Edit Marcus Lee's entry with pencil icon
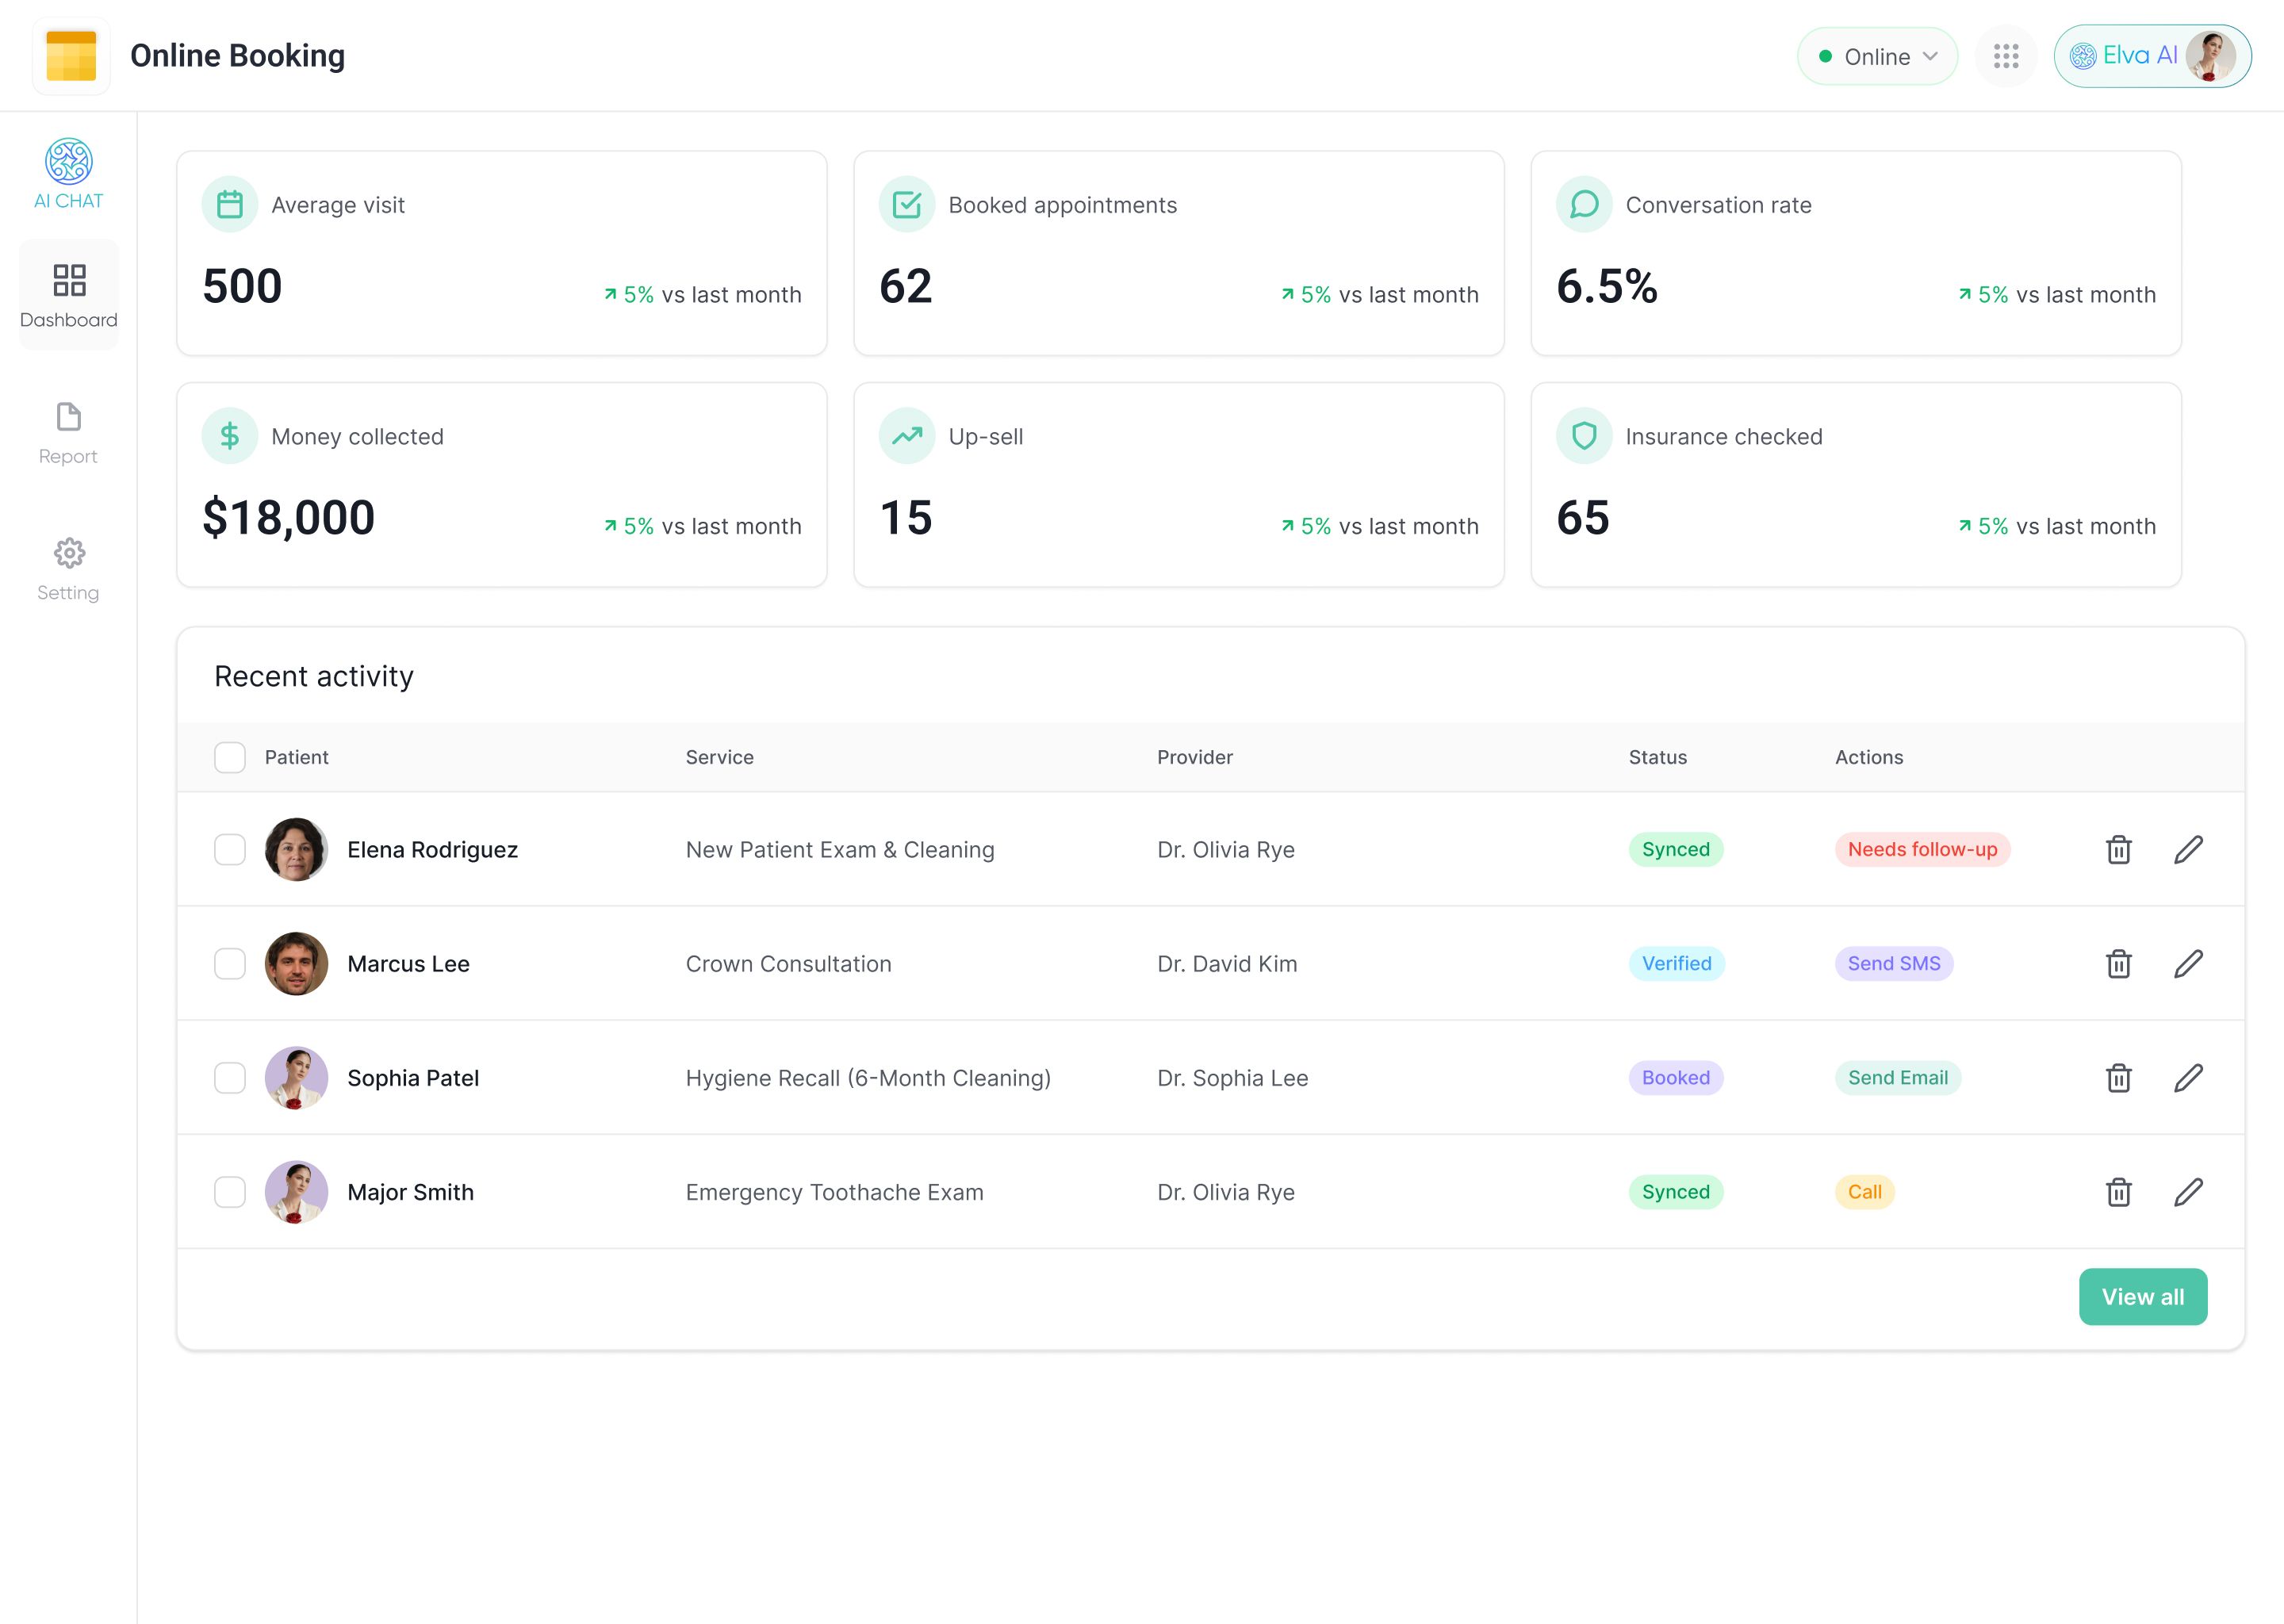Viewport: 2284px width, 1624px height. click(2188, 964)
